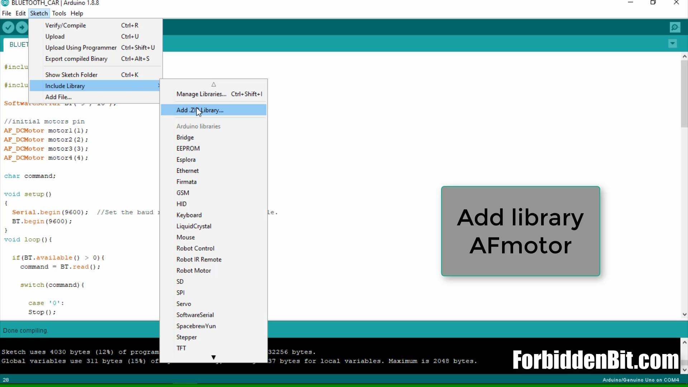688x387 pixels.
Task: Click the Verify checkmark toolbar icon
Action: [8, 27]
